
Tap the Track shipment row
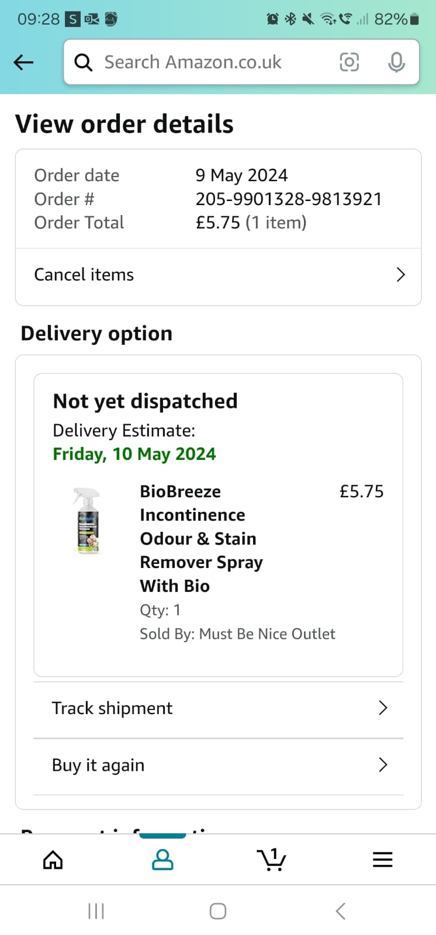[218, 709]
